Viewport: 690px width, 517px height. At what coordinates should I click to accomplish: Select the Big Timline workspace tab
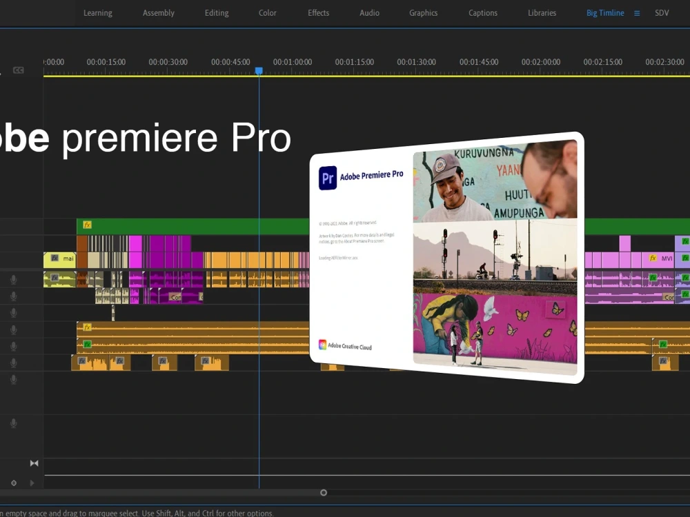click(605, 12)
